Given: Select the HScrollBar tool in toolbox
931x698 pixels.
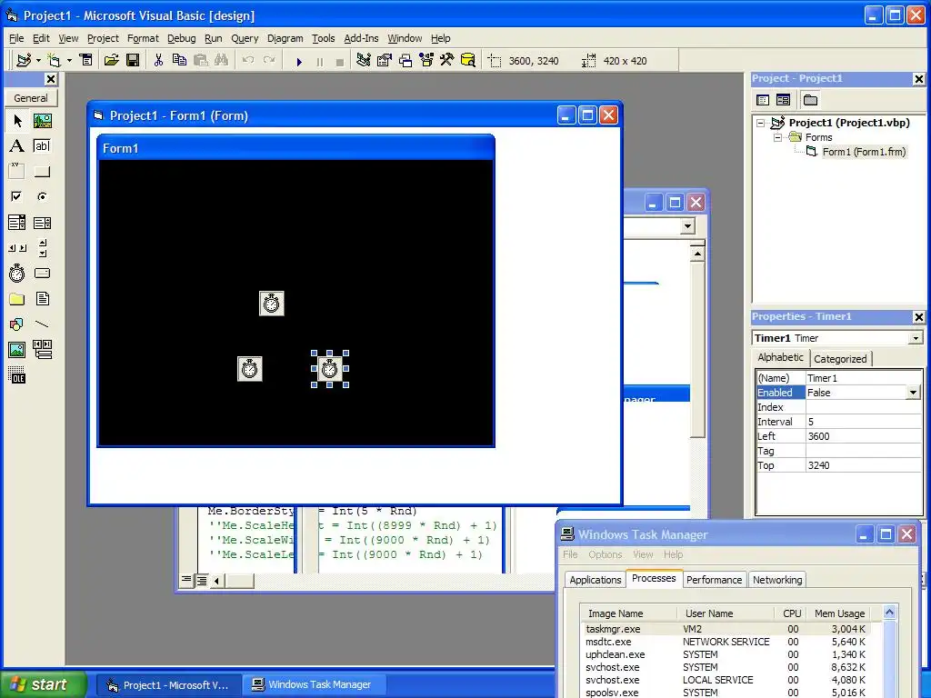Looking at the screenshot, I should point(17,248).
